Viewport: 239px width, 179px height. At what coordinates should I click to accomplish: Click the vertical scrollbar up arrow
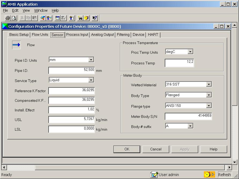(x=235, y=25)
